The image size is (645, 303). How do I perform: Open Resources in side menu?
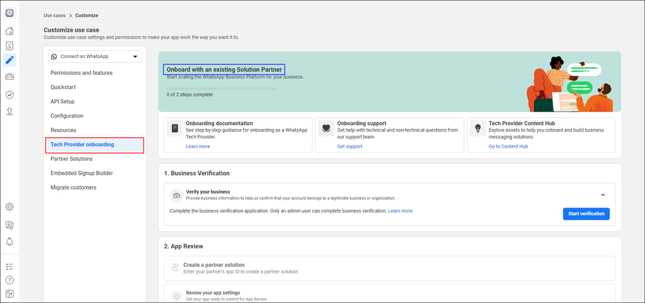(63, 130)
